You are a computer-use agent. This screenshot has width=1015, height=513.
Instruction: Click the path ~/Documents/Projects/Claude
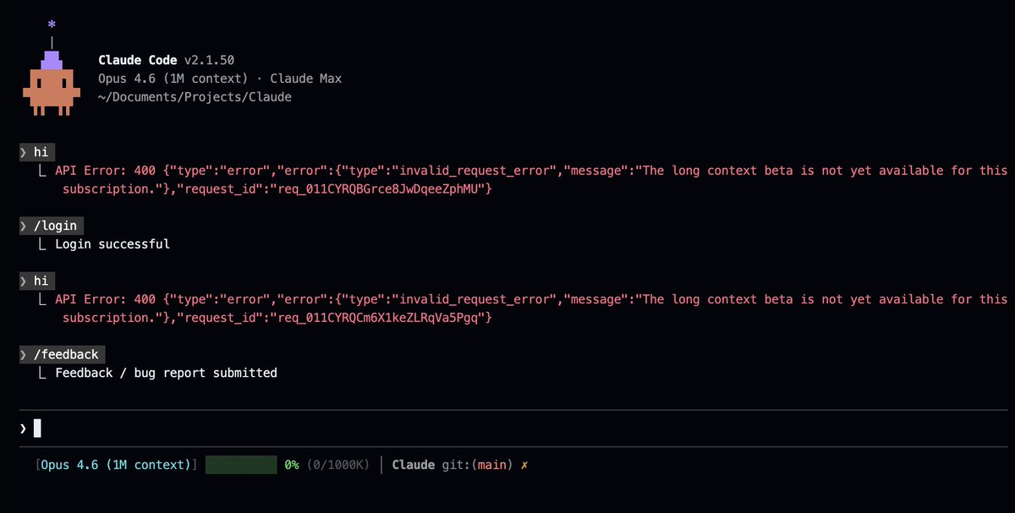click(195, 97)
